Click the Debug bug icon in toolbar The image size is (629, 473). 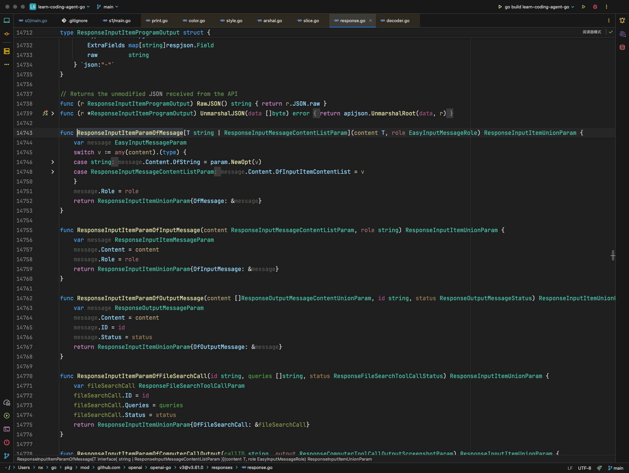click(595, 7)
